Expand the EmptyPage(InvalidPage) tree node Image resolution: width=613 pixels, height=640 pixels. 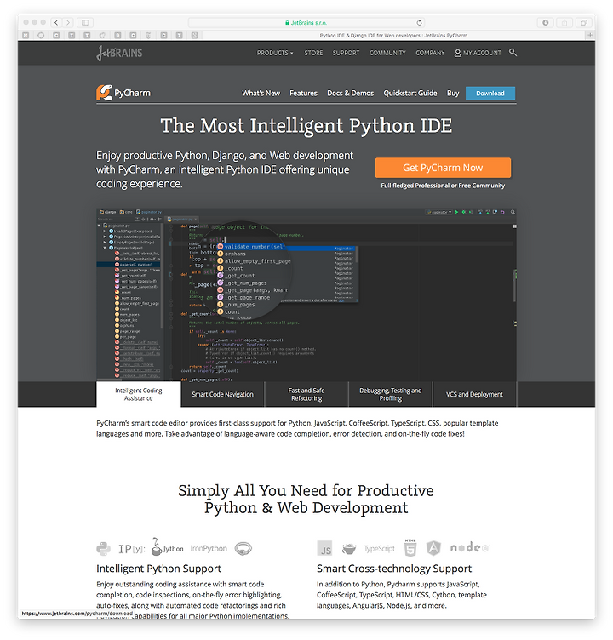point(105,242)
